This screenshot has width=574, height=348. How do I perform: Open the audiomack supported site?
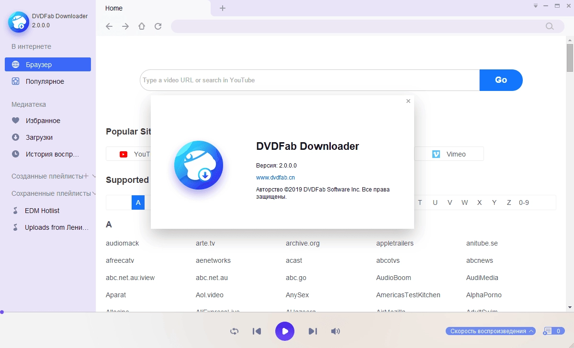tap(122, 243)
